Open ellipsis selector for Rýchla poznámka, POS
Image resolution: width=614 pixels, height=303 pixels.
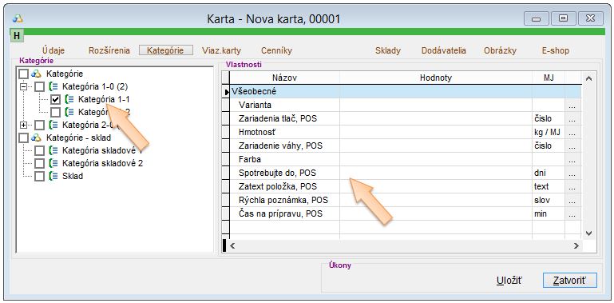coord(572,201)
